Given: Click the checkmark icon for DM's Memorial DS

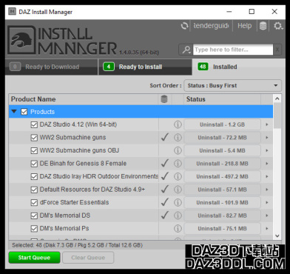Looking at the screenshot, I should [165, 215].
